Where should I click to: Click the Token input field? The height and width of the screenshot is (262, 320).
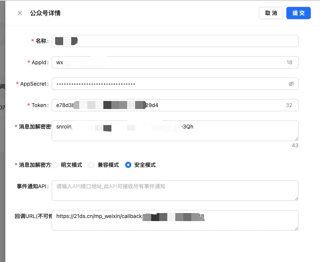175,105
